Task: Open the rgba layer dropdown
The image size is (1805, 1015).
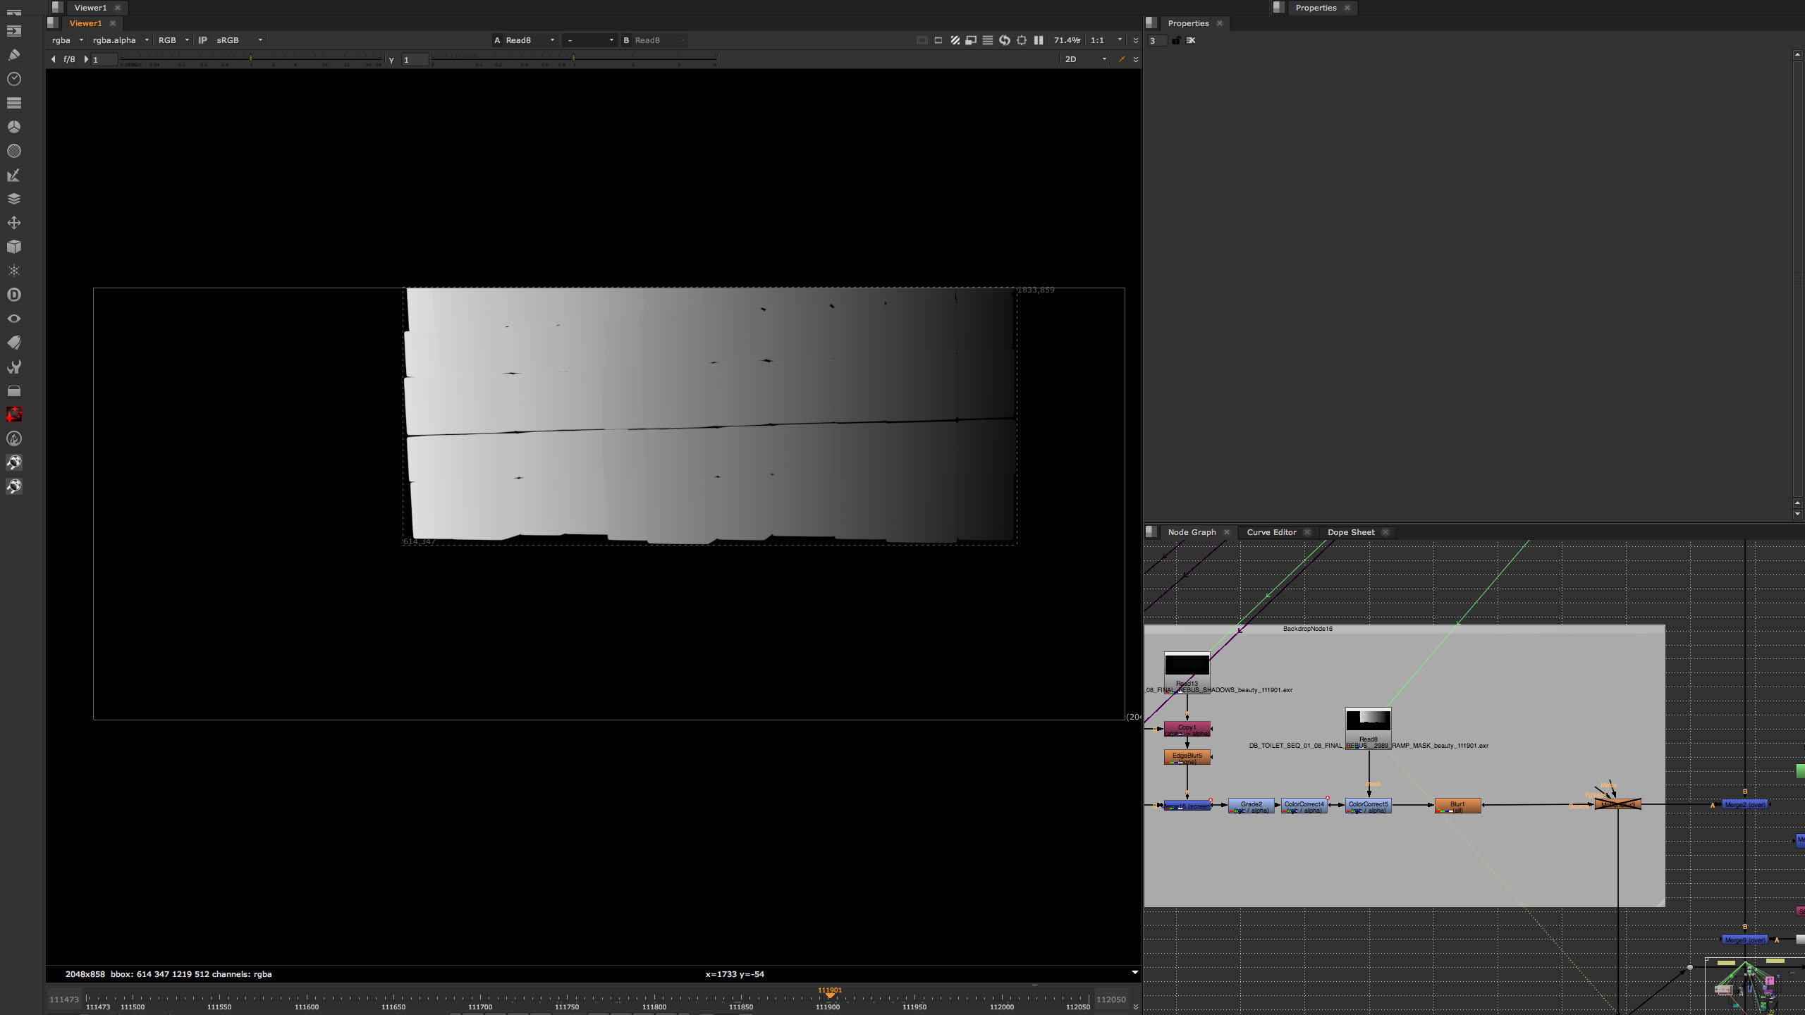Action: click(x=68, y=40)
